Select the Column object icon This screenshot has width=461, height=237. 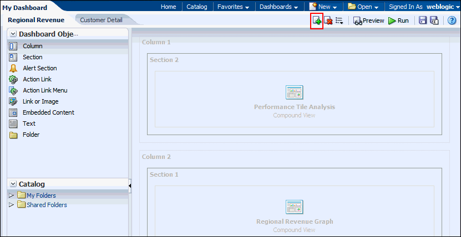click(13, 46)
